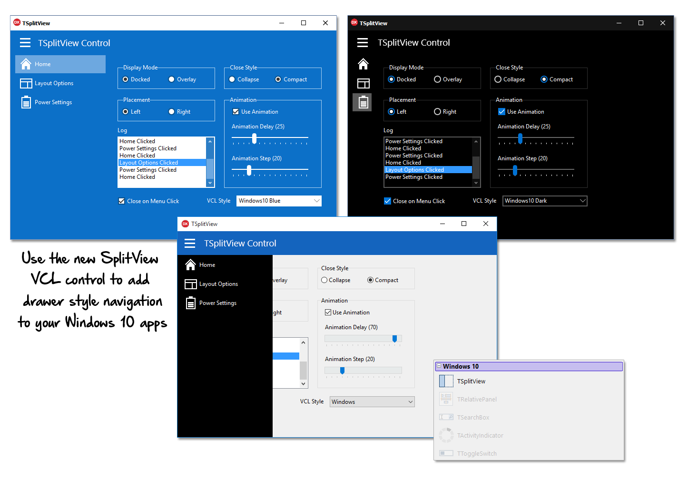Viewport: 688px width, 489px height.
Task: Click Power Settings battery icon in blue window
Action: coord(26,102)
